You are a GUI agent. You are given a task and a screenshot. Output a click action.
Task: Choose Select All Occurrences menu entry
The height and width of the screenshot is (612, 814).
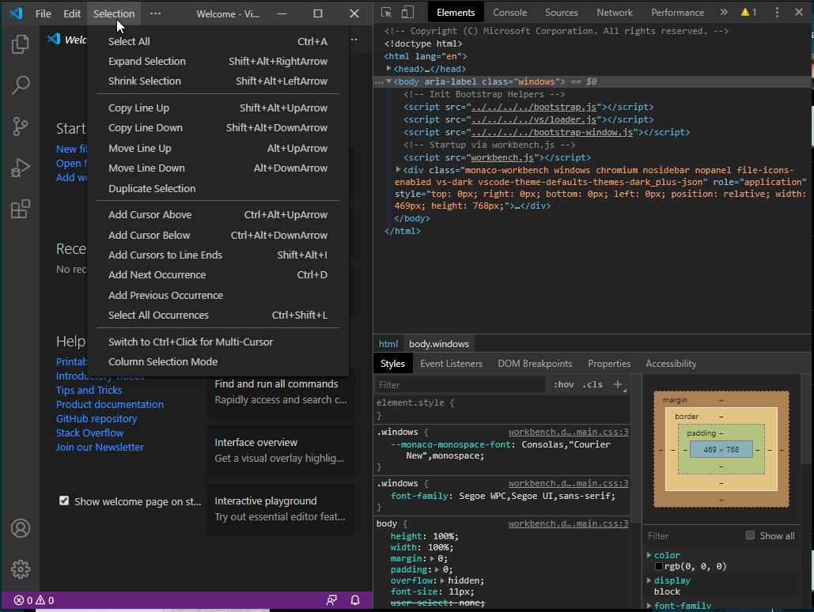click(x=218, y=315)
